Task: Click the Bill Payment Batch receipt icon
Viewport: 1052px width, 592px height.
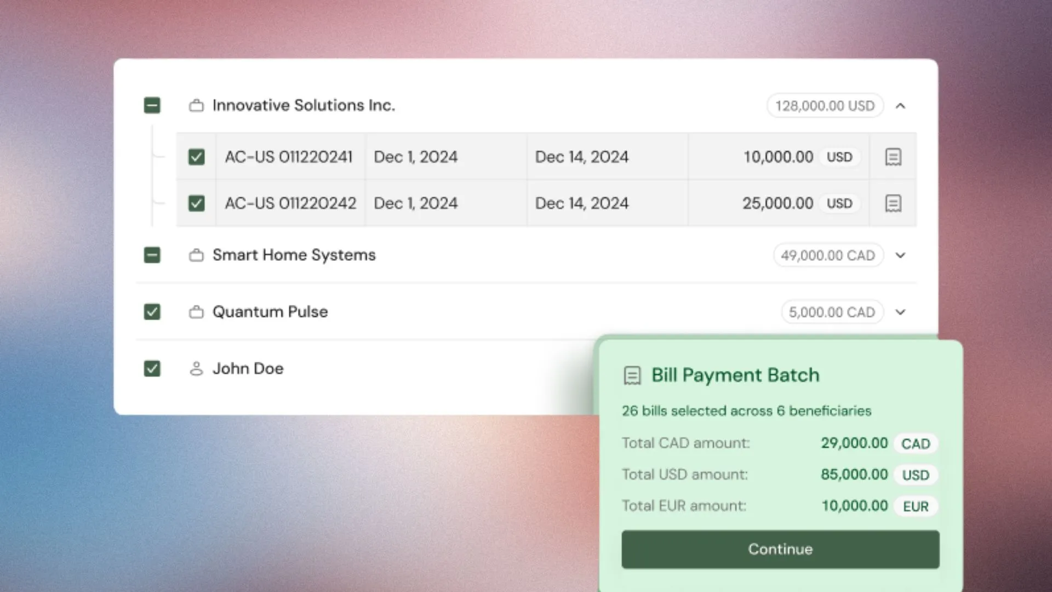Action: coord(632,375)
